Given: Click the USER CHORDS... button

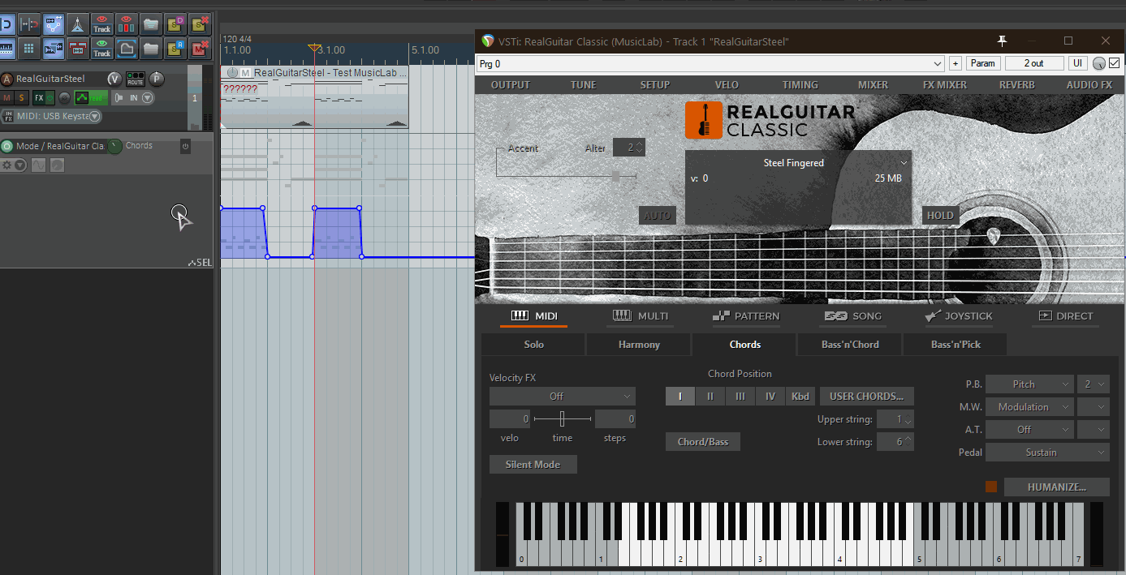Looking at the screenshot, I should point(866,397).
